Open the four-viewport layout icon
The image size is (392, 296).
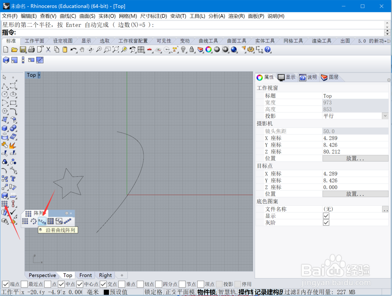click(141, 49)
